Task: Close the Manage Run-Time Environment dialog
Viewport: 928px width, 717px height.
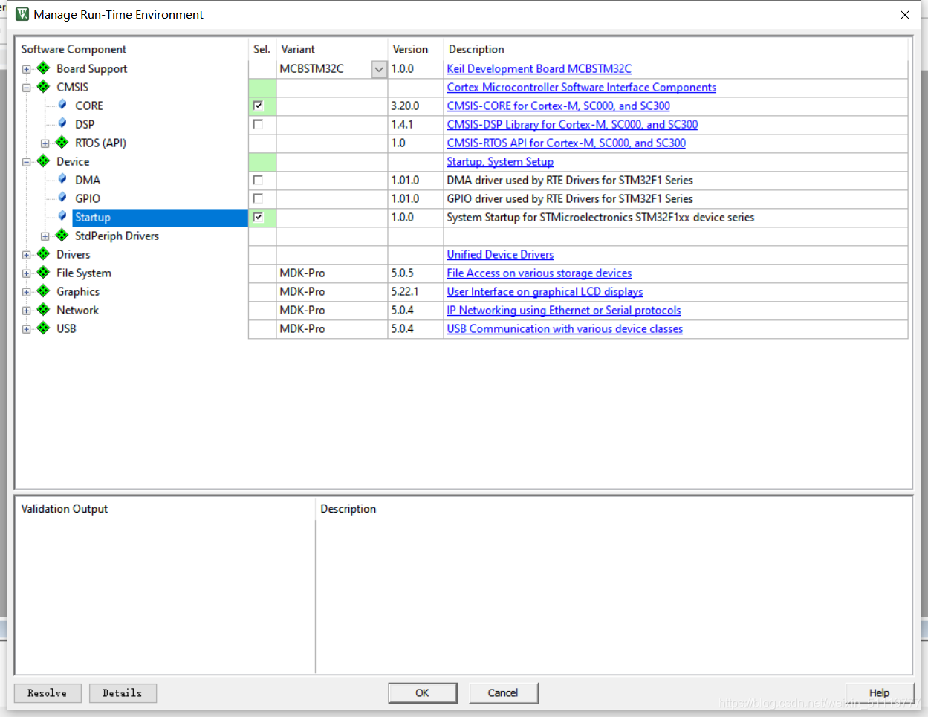Action: tap(905, 15)
